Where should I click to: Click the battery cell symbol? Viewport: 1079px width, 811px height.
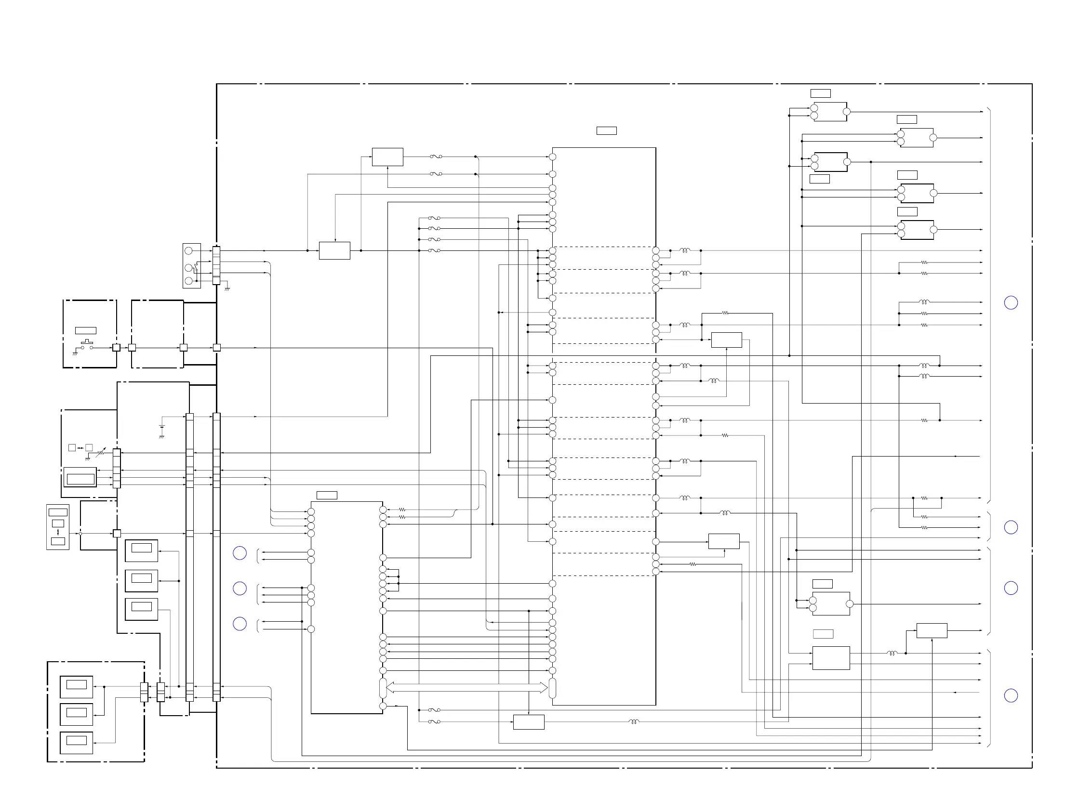tap(162, 428)
